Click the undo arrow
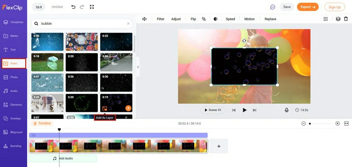Image resolution: width=352 pixels, height=167 pixels. [x=73, y=7]
